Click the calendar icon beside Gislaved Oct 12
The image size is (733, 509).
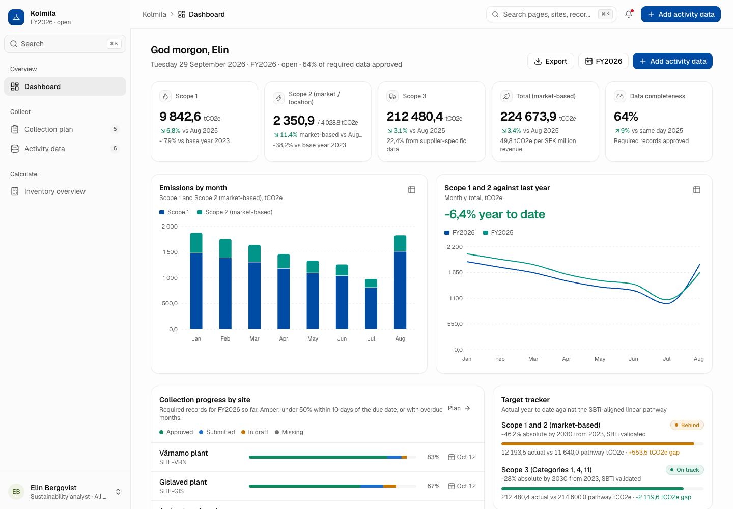[452, 486]
